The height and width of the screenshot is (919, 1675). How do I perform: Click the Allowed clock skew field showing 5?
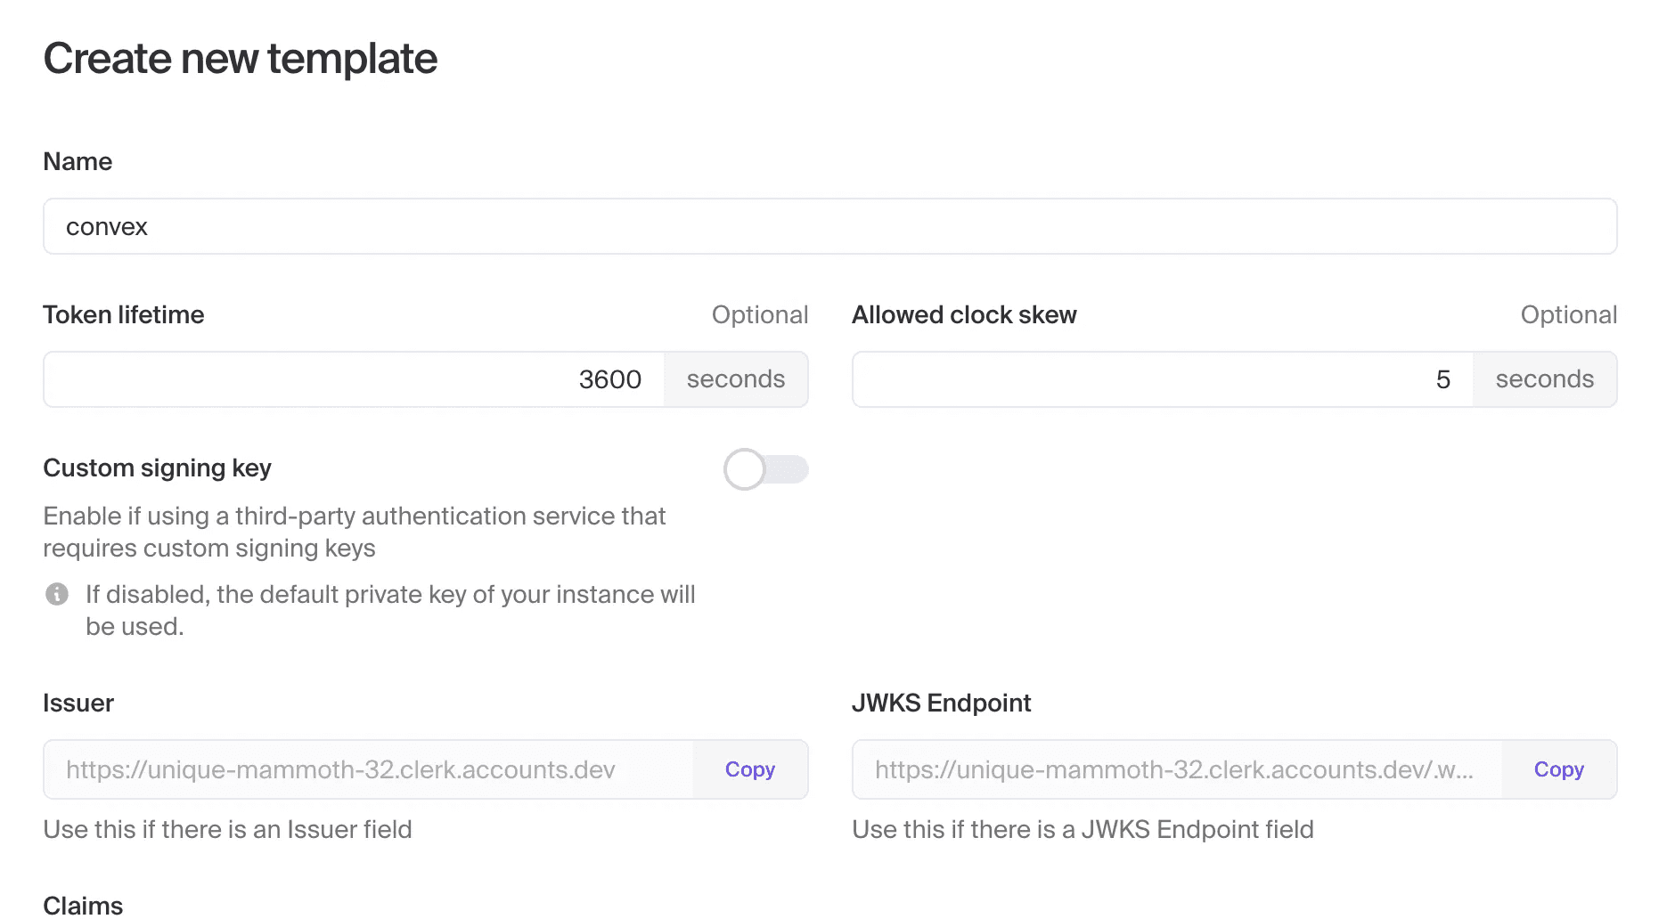pos(1162,379)
